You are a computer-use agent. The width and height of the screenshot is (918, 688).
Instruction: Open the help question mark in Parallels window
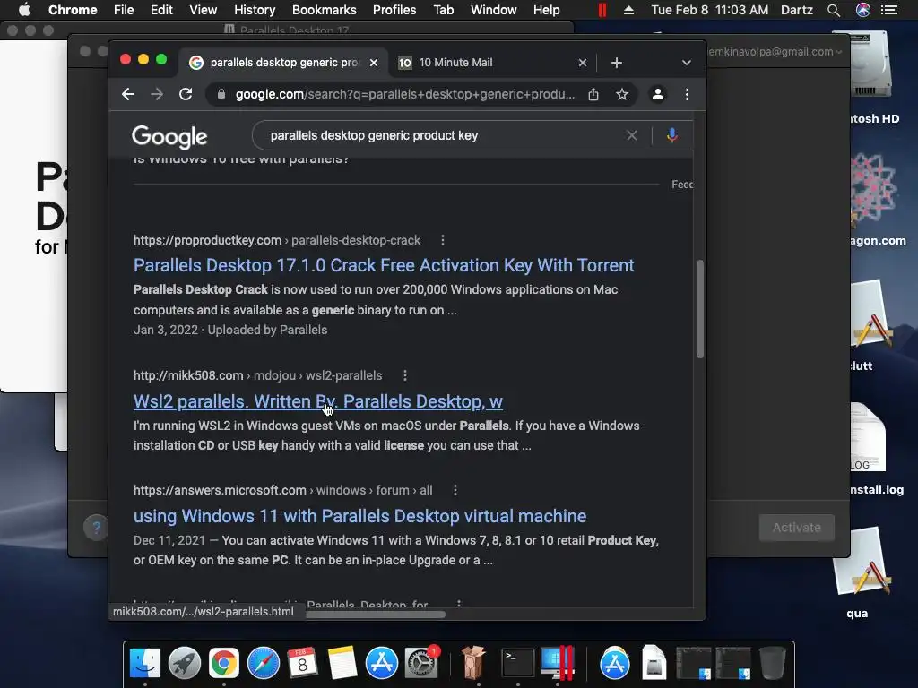pyautogui.click(x=96, y=527)
